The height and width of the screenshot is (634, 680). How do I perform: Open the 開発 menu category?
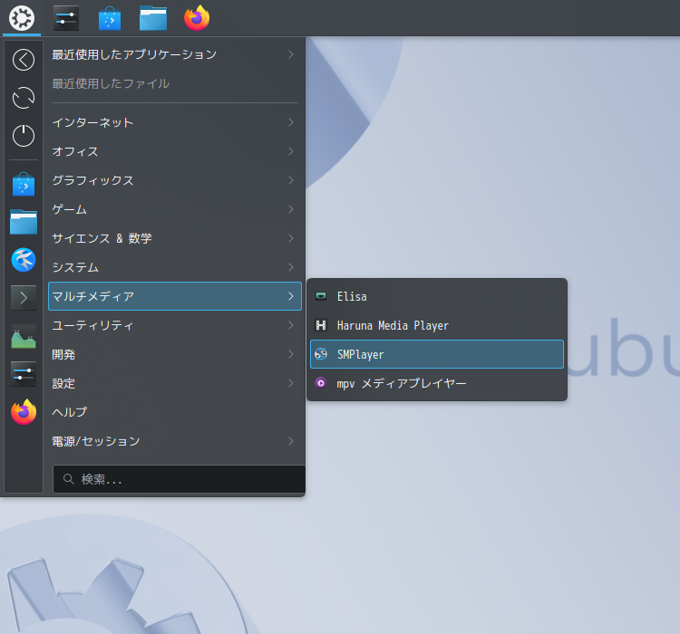[x=175, y=354]
